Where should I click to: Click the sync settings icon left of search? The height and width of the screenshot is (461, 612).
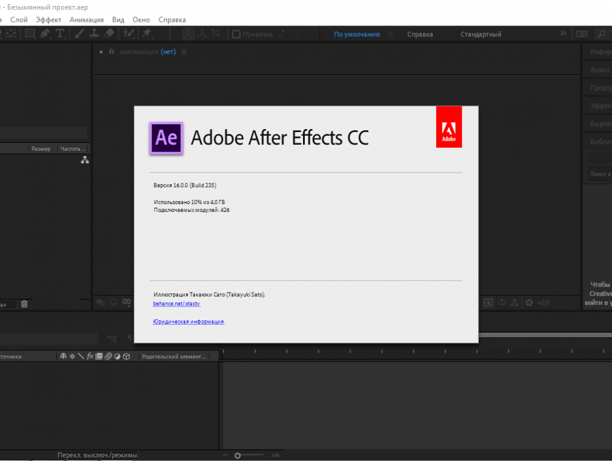point(582,34)
